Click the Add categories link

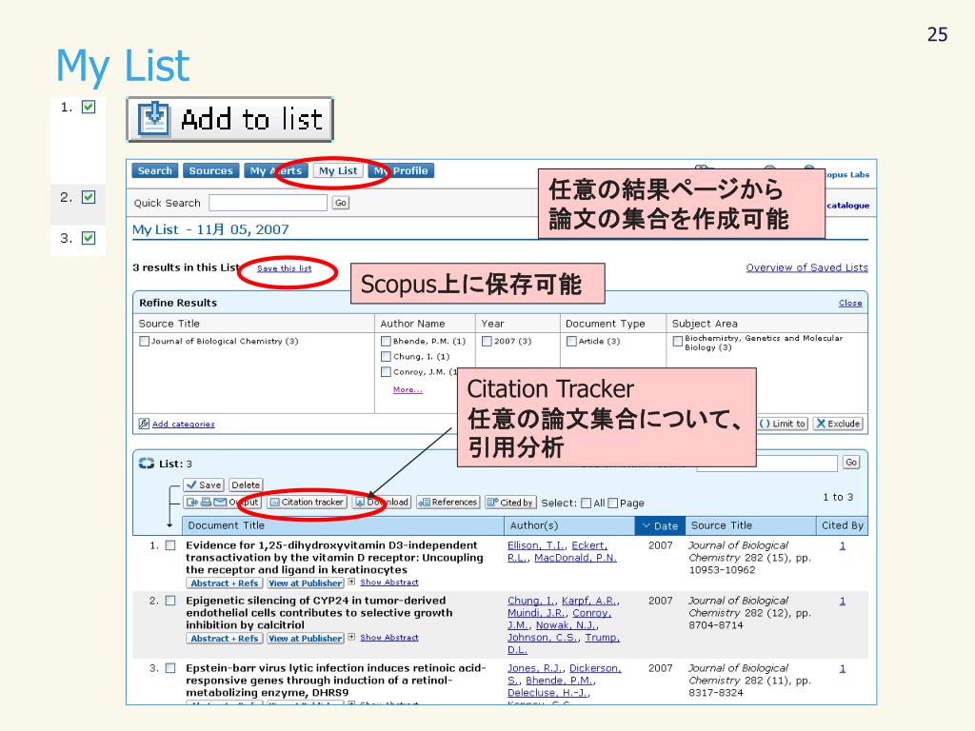[184, 424]
